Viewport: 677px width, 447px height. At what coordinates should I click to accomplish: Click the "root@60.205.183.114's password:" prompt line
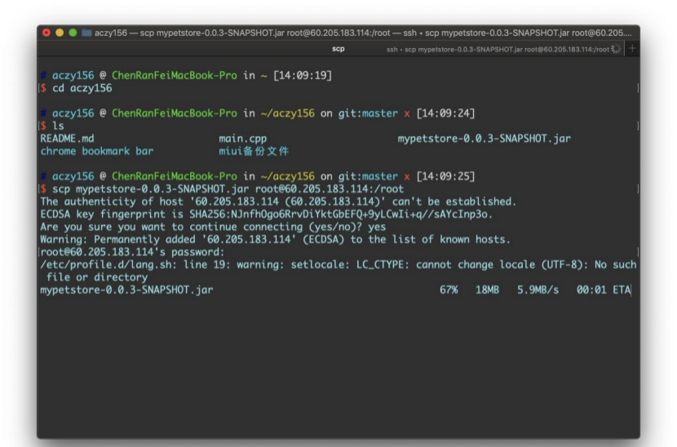coord(132,252)
